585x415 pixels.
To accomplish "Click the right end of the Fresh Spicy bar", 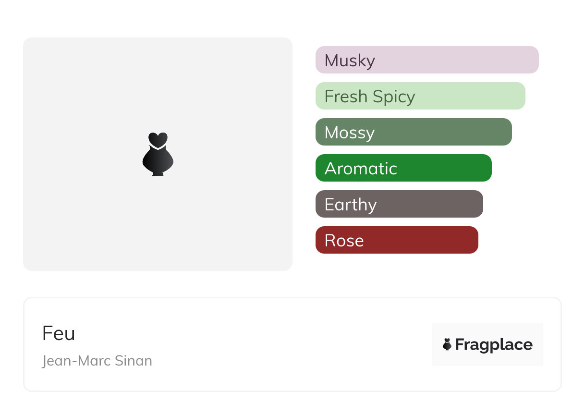I will tap(518, 96).
